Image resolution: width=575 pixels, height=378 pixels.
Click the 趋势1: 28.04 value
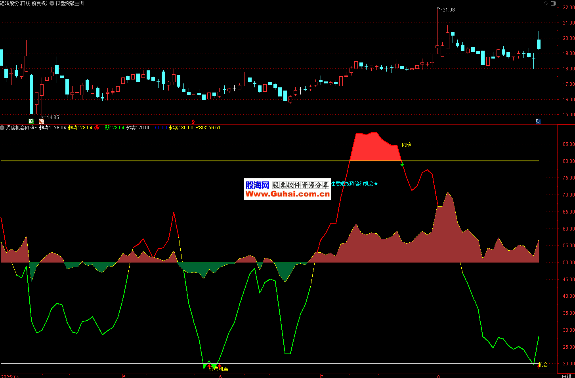click(53, 128)
